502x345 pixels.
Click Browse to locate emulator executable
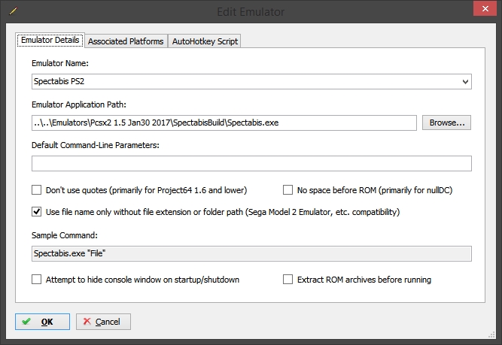tap(446, 123)
